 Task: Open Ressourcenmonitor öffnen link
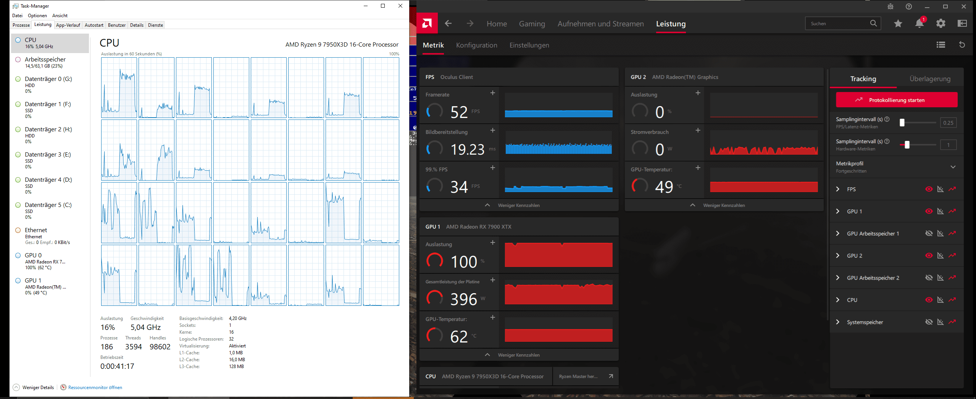(x=95, y=387)
